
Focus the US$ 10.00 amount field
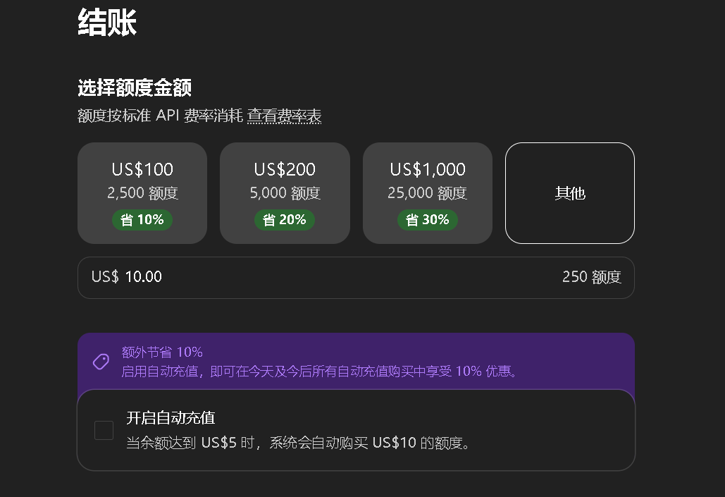tap(356, 278)
